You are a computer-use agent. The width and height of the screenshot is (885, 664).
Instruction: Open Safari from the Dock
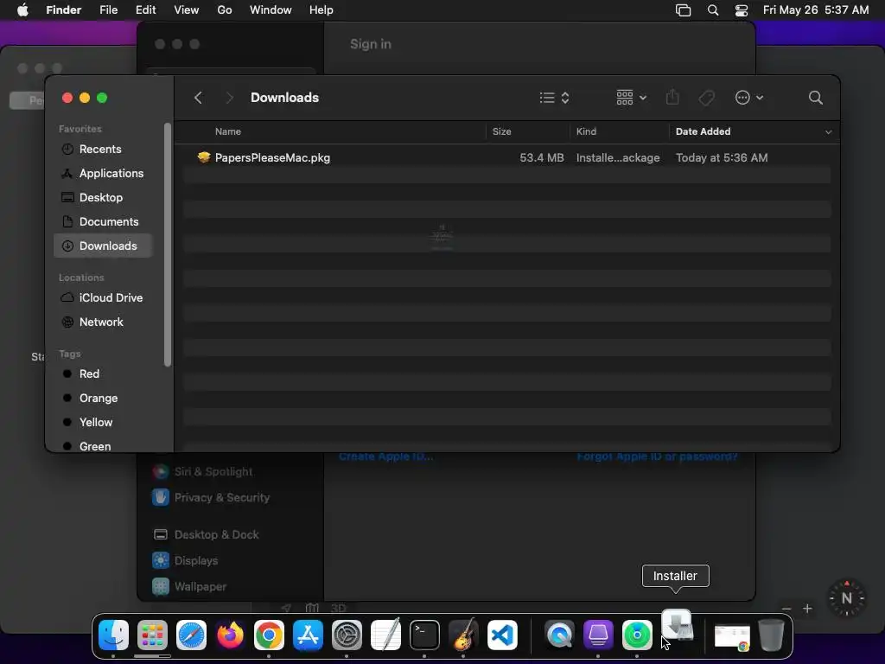191,635
